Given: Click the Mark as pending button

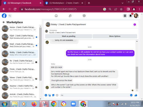Looking at the screenshot, I should pos(69,36).
